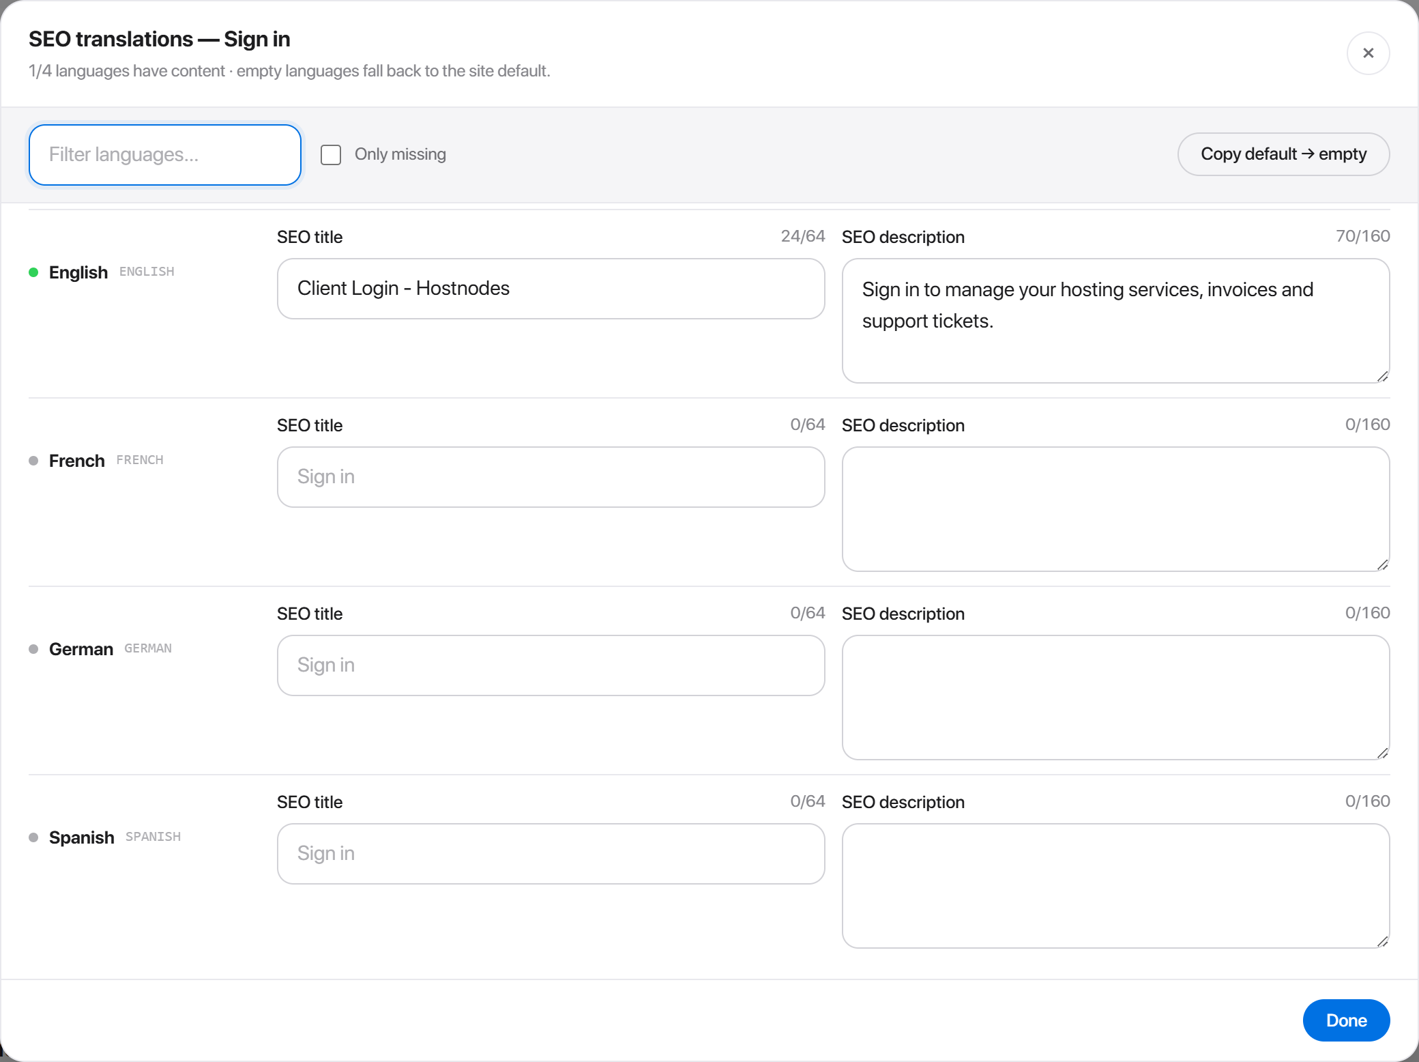The width and height of the screenshot is (1419, 1062).
Task: Click the 0/160 counter in the French row
Action: [1367, 425]
